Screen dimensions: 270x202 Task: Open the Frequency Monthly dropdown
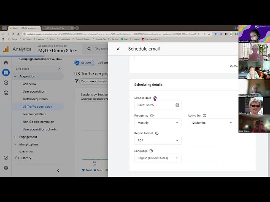click(158, 122)
